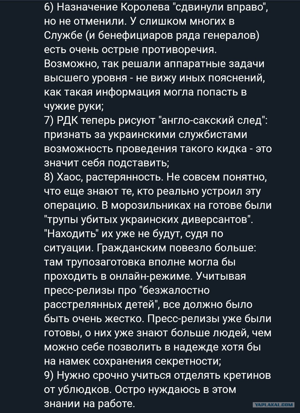
Task: Click the line "значит себя подставить;"
Action: (x=107, y=163)
